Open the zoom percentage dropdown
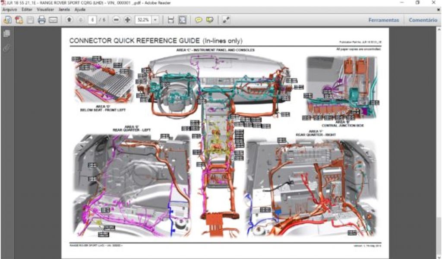The width and height of the screenshot is (442, 259). (155, 20)
